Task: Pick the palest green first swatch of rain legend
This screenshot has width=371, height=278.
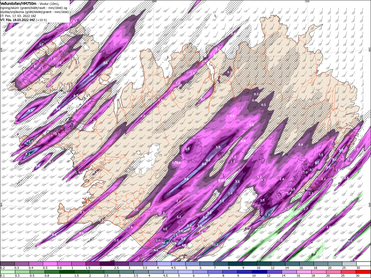Action: [x=7, y=272]
